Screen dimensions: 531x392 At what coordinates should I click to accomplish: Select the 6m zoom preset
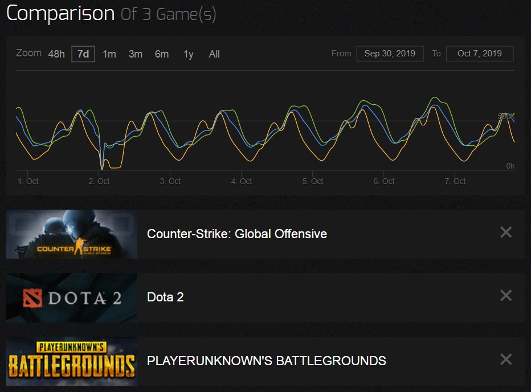[161, 54]
